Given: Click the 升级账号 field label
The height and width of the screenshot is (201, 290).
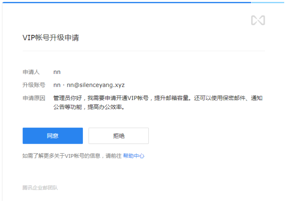Looking at the screenshot, I should click(x=34, y=85).
